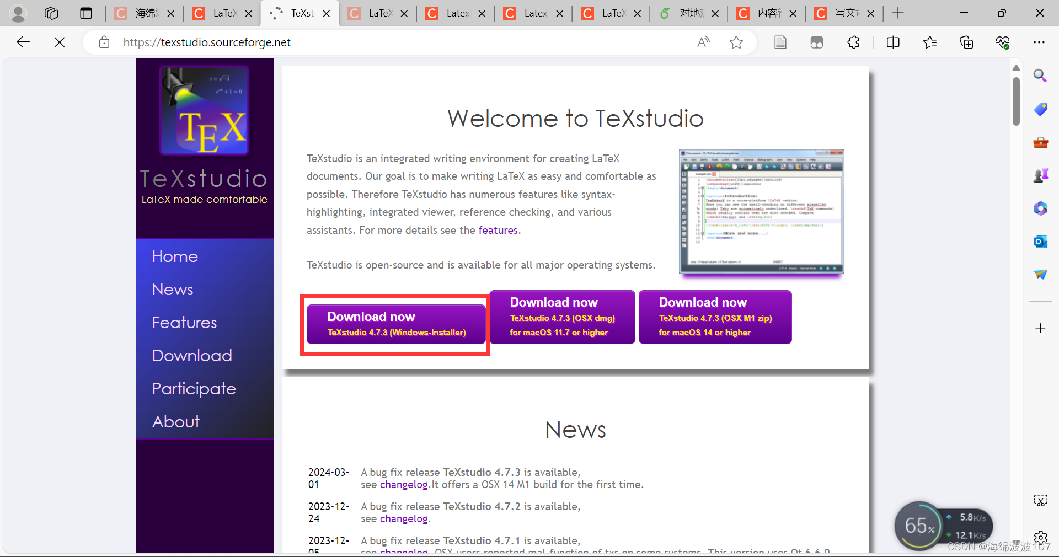Open sidebar settings gear icon
This screenshot has height=557, width=1059.
pyautogui.click(x=1041, y=537)
